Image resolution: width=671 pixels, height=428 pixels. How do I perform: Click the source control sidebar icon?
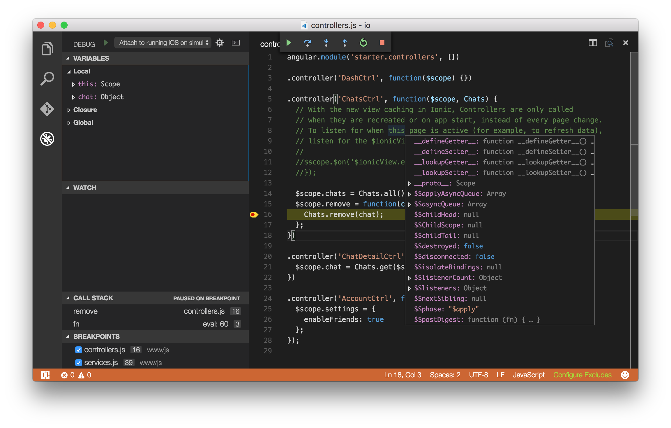click(47, 109)
